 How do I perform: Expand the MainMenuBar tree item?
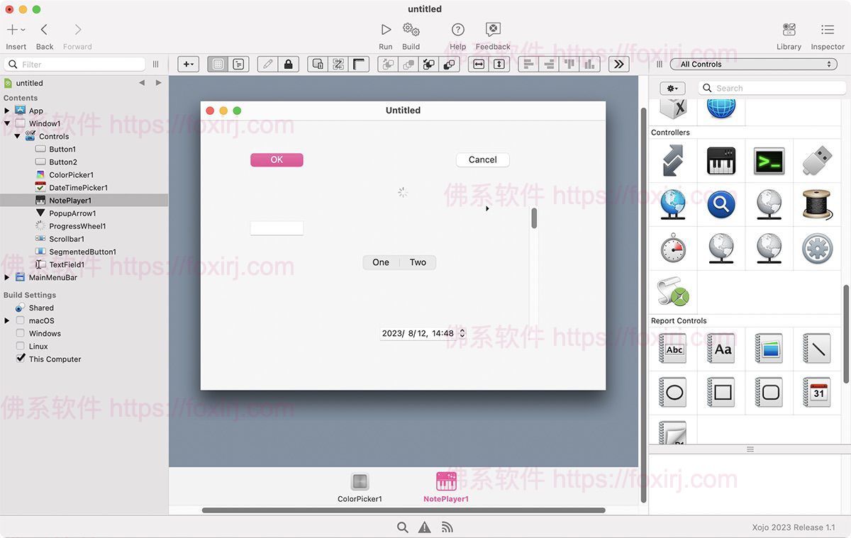[x=7, y=277]
